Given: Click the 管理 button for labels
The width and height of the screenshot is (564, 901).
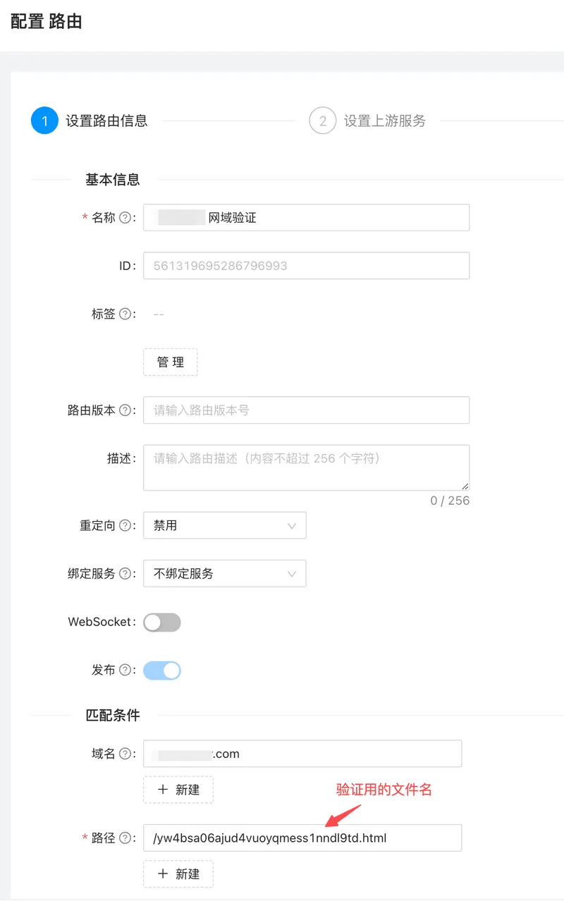Looking at the screenshot, I should pyautogui.click(x=171, y=362).
